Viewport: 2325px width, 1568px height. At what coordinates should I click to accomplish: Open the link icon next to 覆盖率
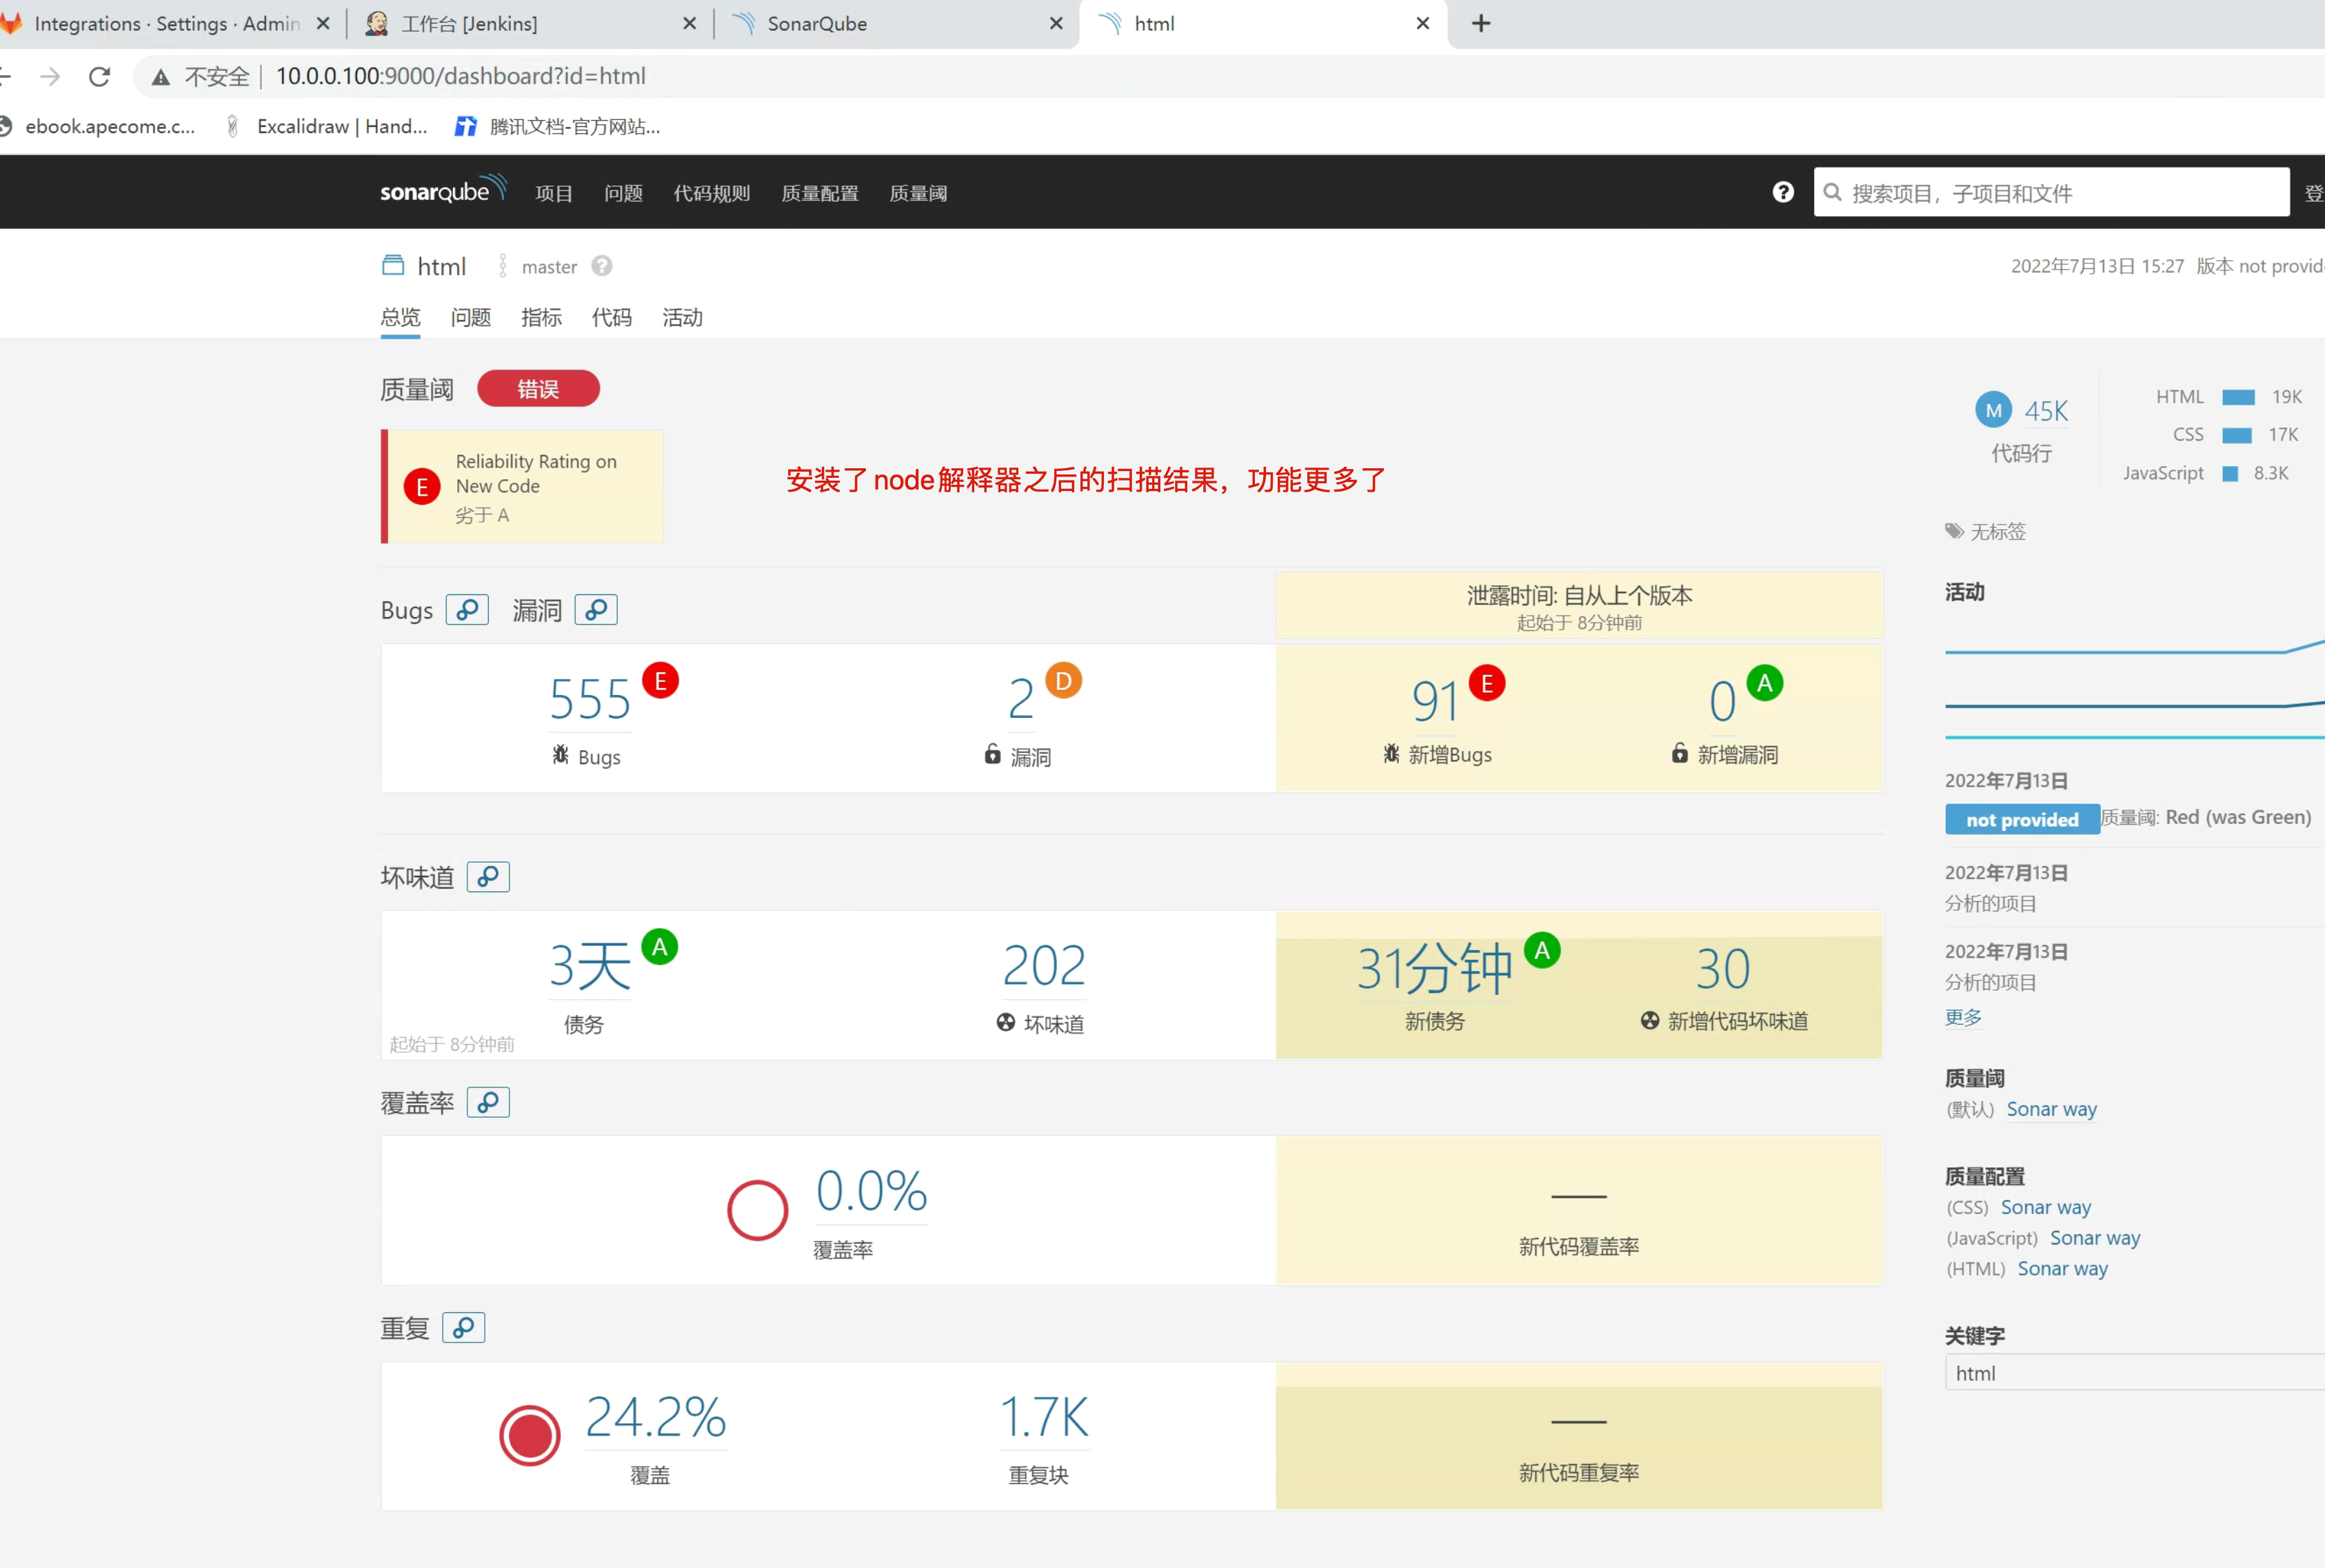(488, 1102)
